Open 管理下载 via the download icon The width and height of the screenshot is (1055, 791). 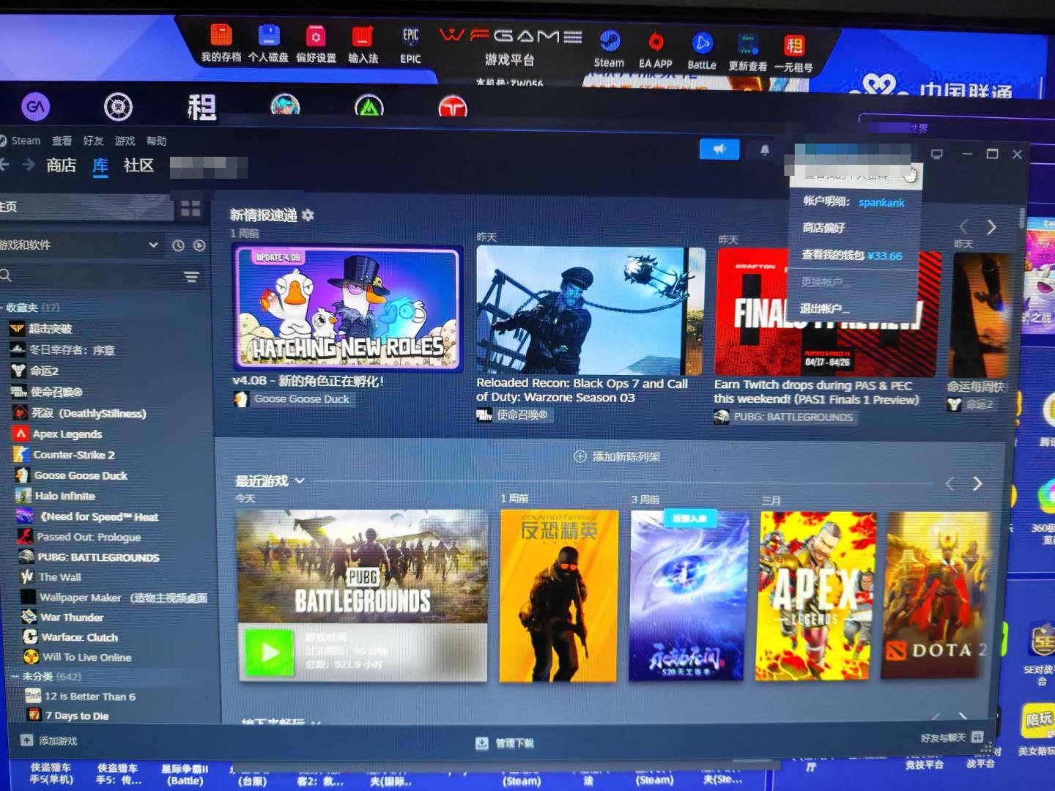(481, 743)
